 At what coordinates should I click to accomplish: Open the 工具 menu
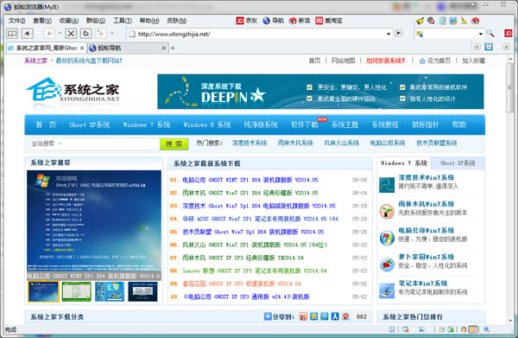[x=123, y=21]
